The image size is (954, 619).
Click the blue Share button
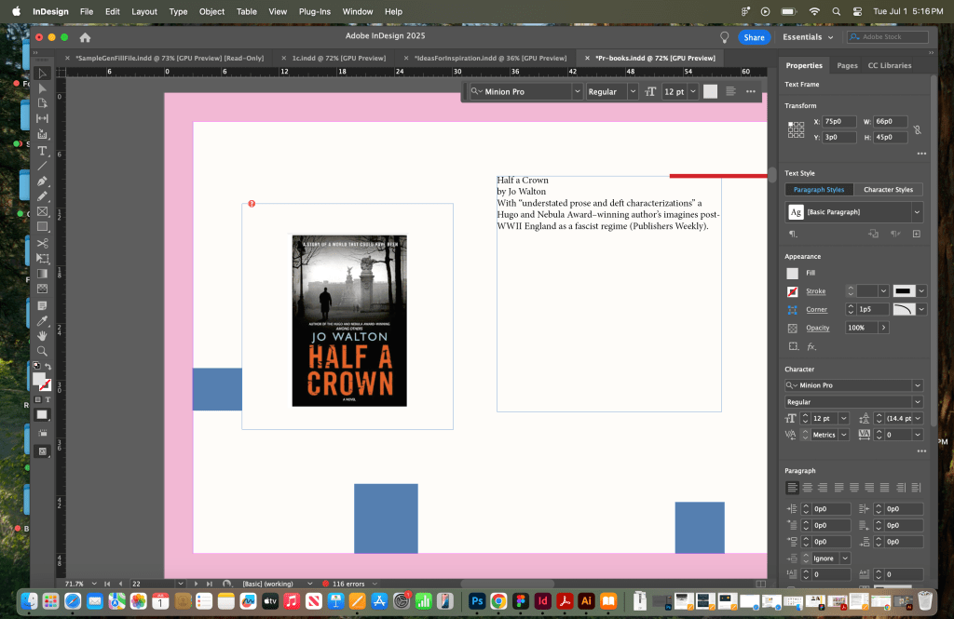tap(754, 37)
